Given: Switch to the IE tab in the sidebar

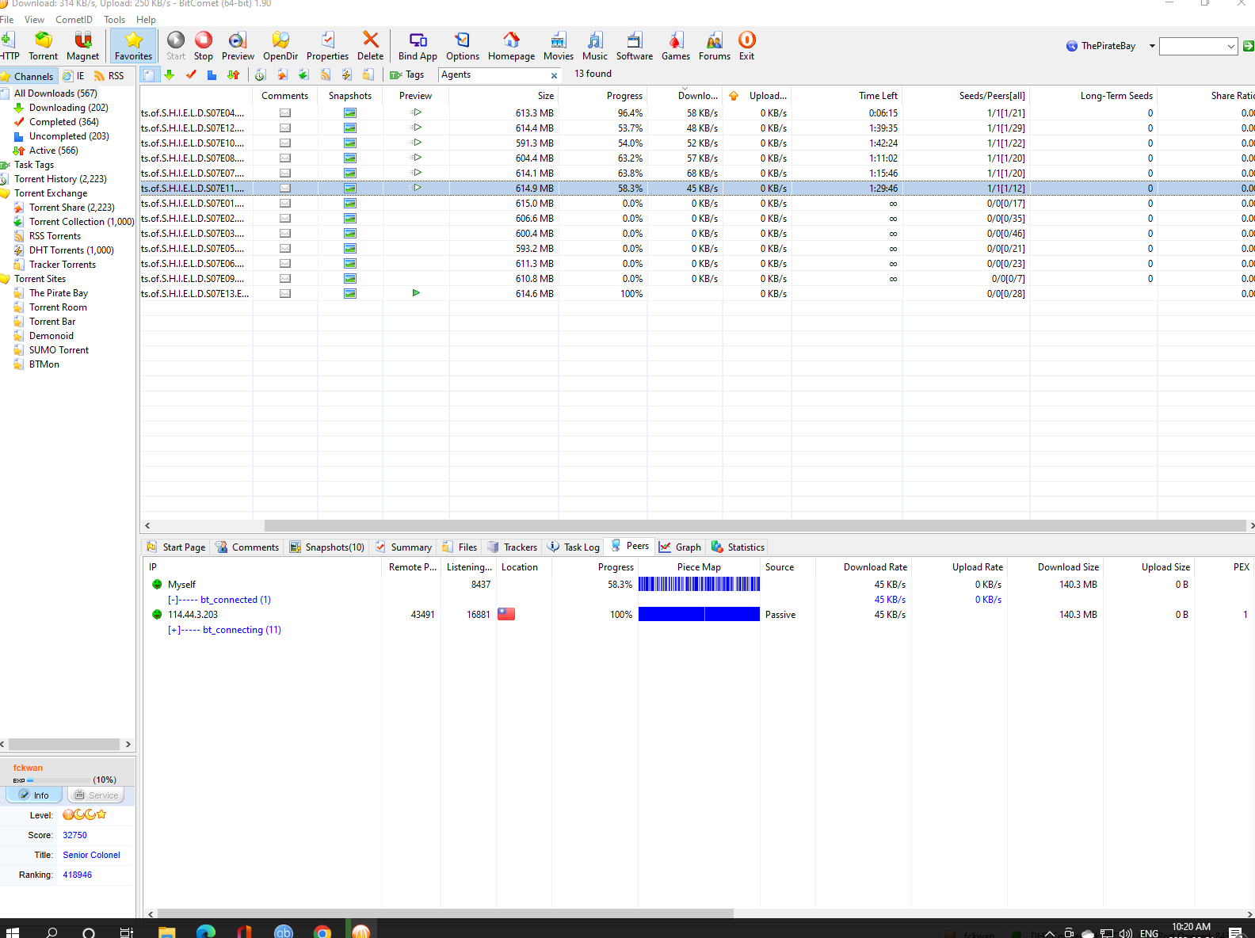Looking at the screenshot, I should (x=74, y=76).
